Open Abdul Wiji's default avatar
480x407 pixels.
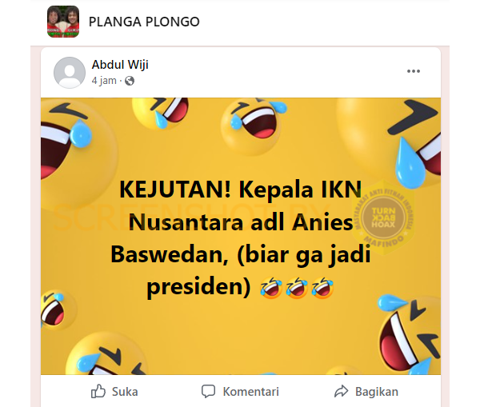[x=70, y=73]
